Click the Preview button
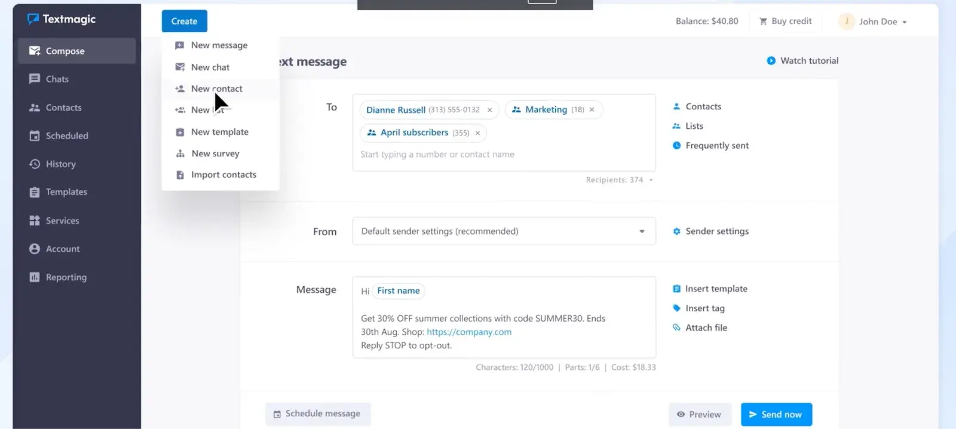This screenshot has height=429, width=956. coord(700,414)
